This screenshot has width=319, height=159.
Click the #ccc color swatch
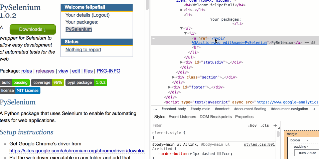coord(219,154)
